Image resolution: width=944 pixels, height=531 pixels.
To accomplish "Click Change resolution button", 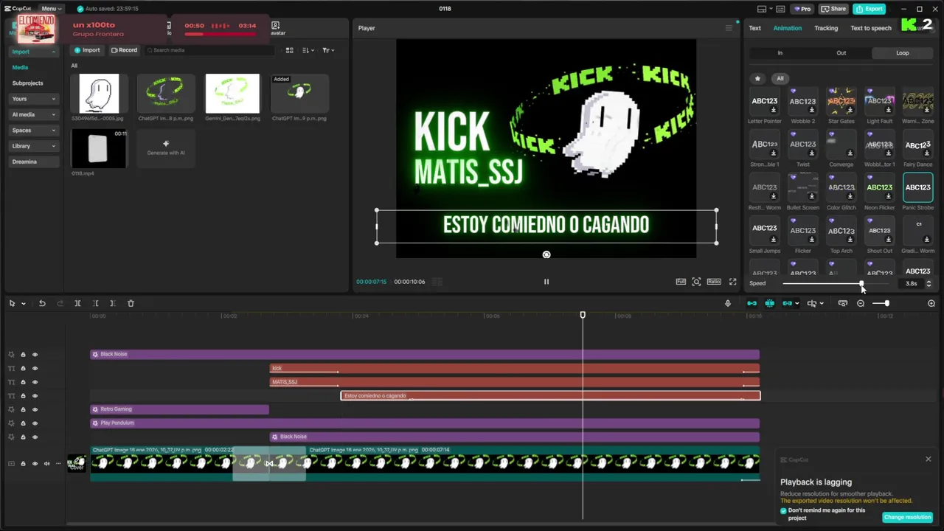I will point(907,517).
